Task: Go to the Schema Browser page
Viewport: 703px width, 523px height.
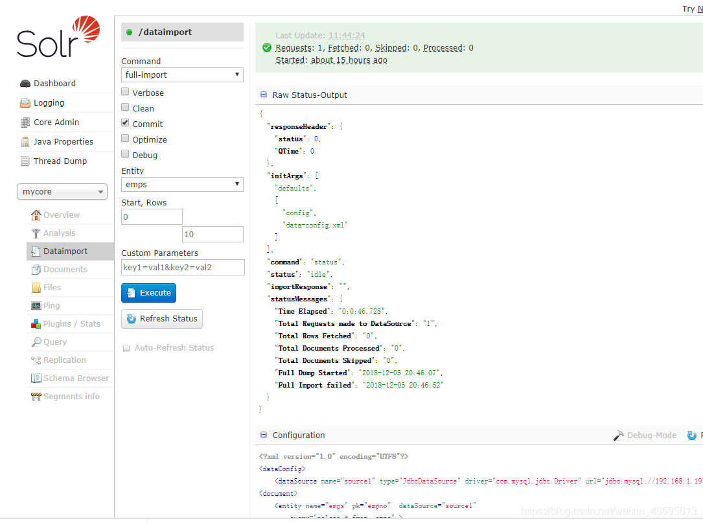Action: 76,378
